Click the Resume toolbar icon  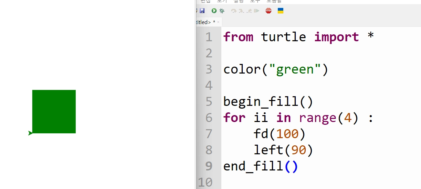[x=256, y=11]
